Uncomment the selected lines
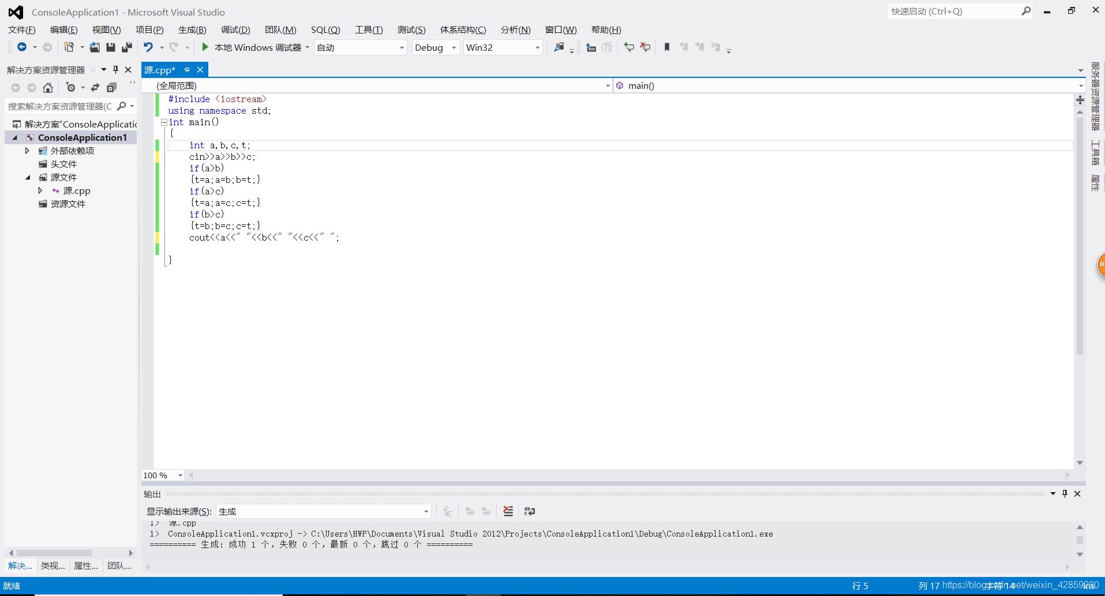 click(645, 47)
